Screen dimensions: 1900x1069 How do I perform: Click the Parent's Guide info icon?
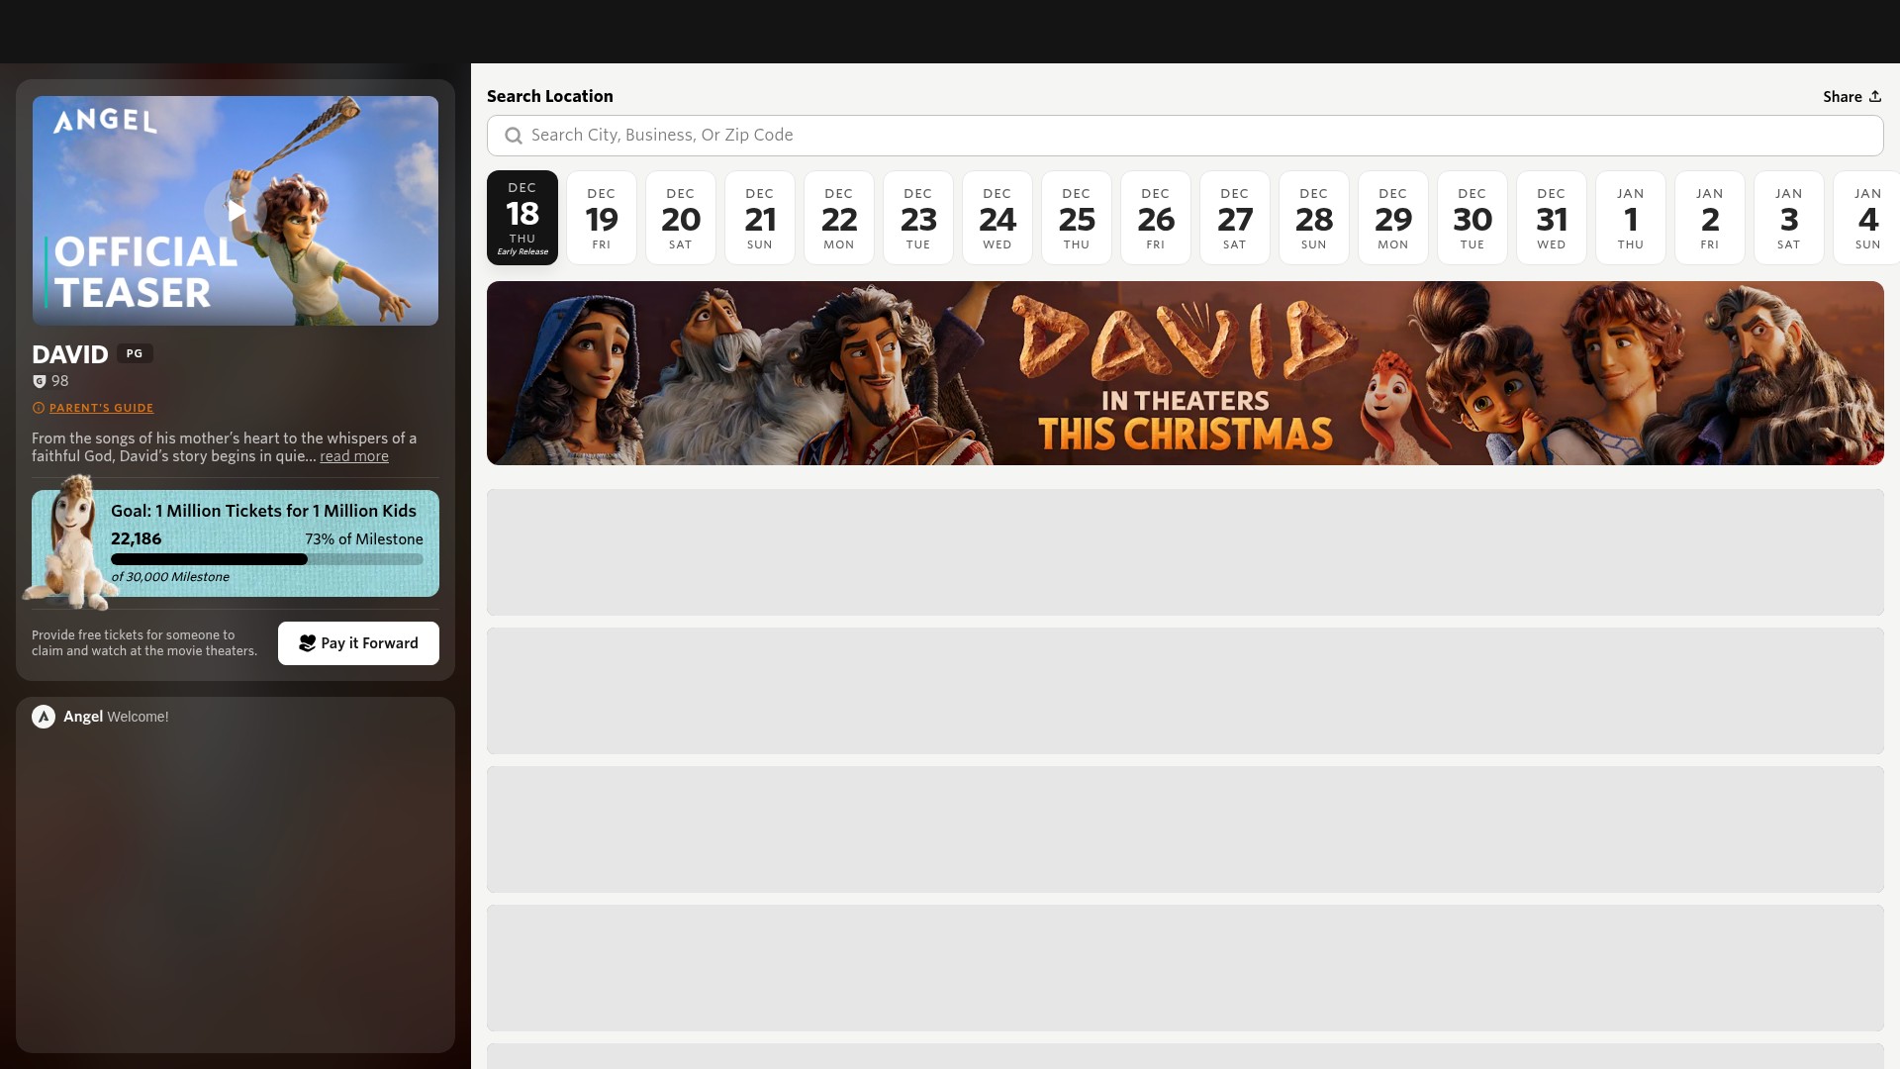coord(39,408)
